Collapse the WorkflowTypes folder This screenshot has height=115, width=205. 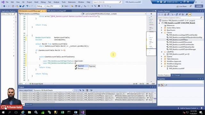tap(161, 66)
